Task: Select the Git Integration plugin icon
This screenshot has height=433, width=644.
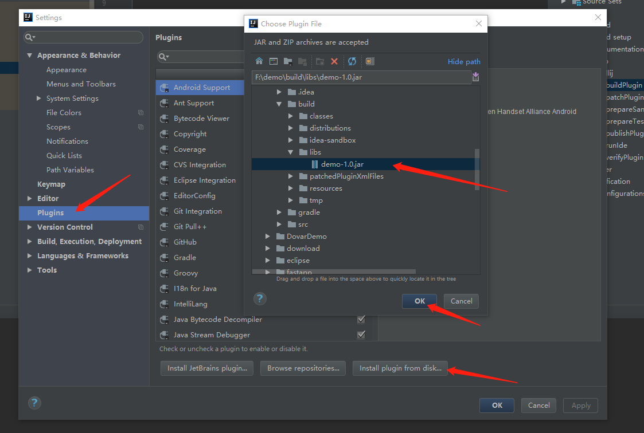Action: pyautogui.click(x=164, y=211)
